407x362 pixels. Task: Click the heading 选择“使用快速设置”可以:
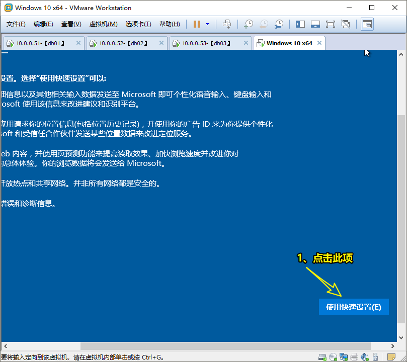(63, 78)
